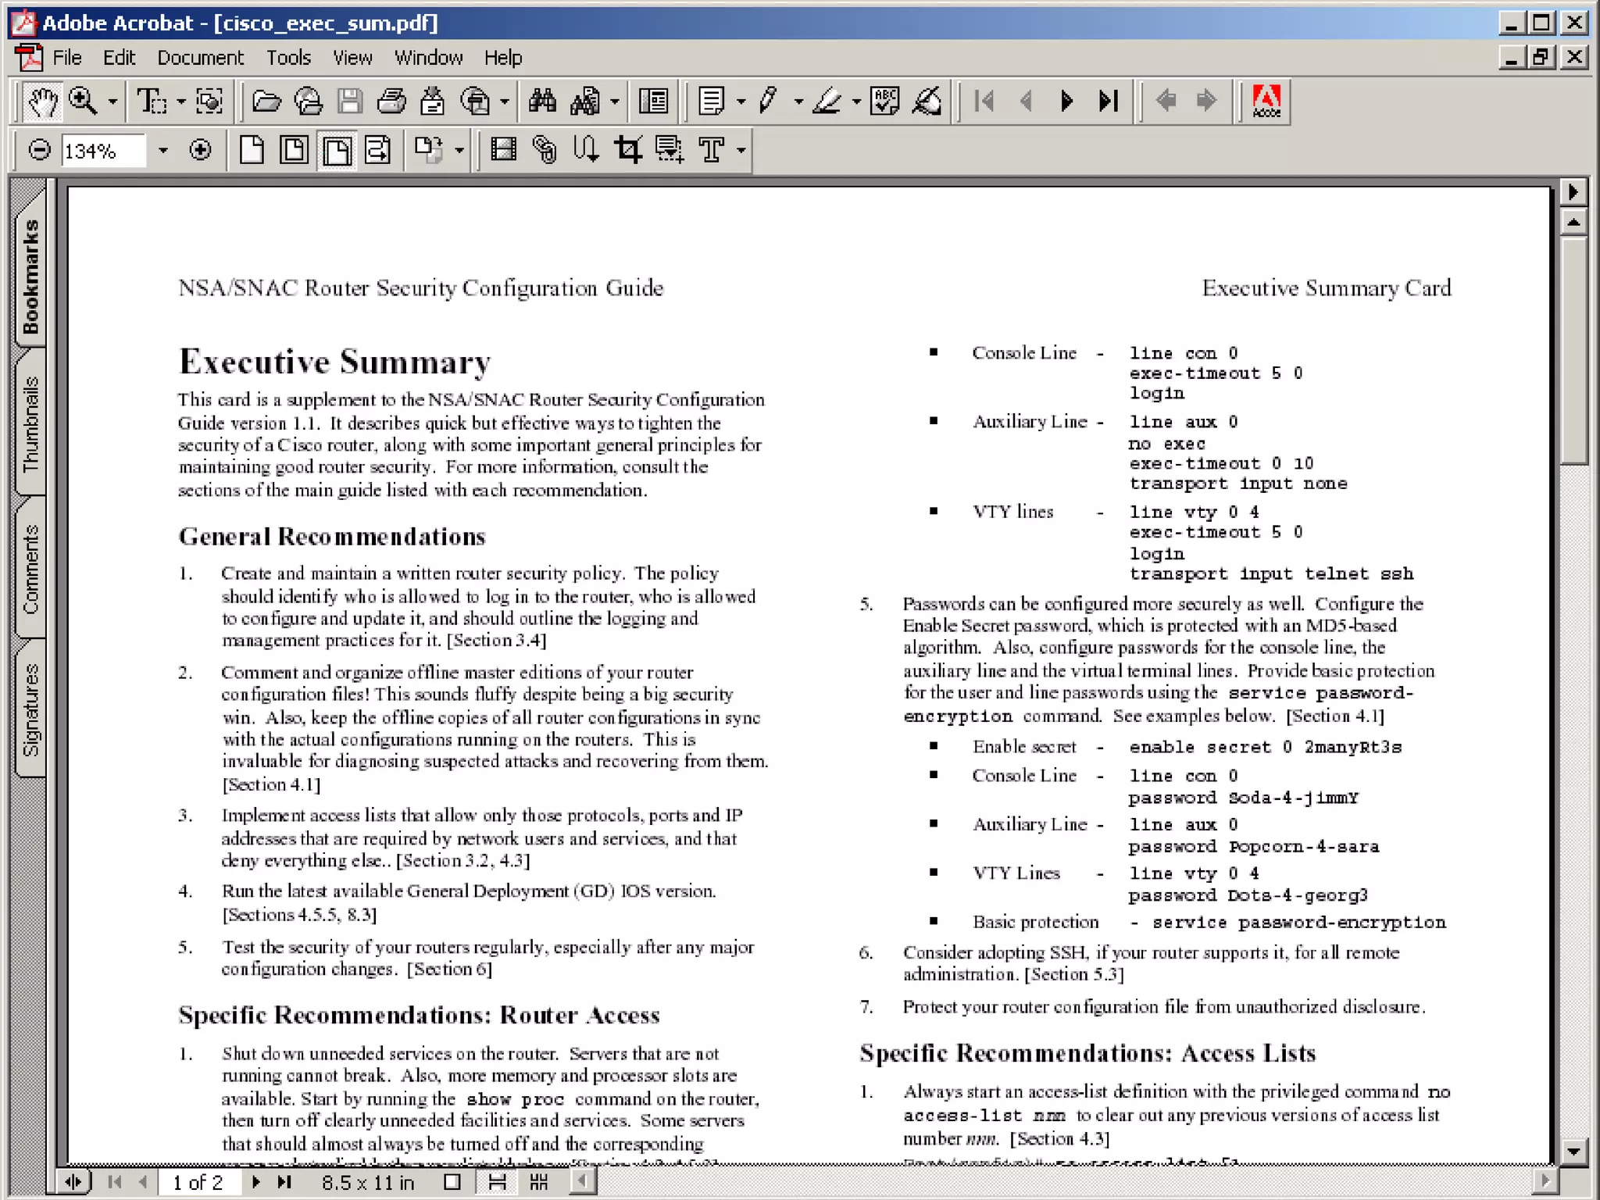Click the Print icon in toolbar

(391, 102)
